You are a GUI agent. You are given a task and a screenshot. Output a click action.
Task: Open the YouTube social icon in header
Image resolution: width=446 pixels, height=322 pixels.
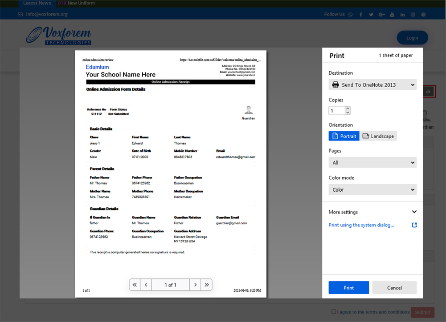(x=392, y=15)
